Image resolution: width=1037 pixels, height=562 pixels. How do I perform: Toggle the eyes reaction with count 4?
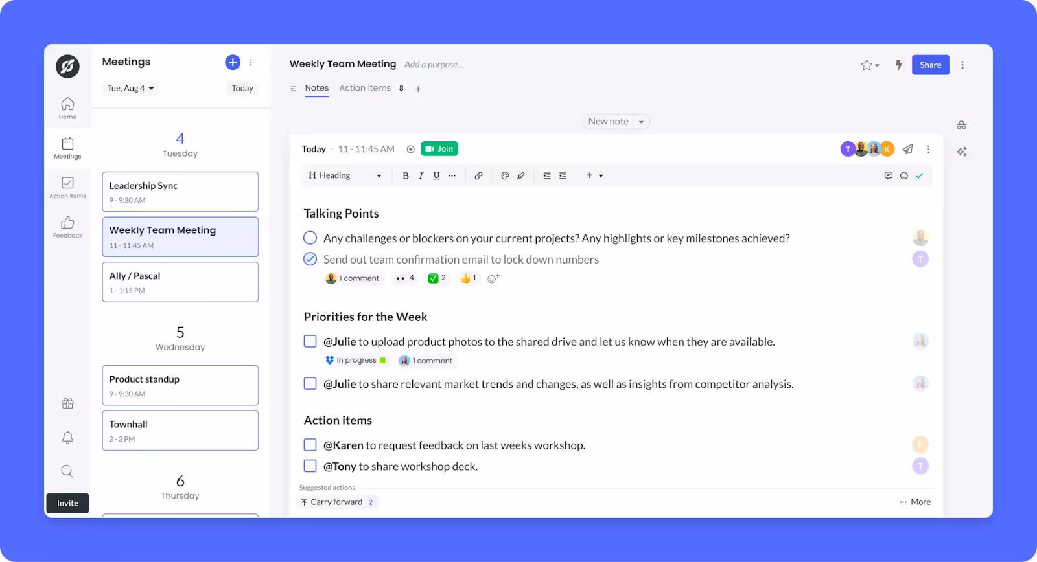[405, 278]
